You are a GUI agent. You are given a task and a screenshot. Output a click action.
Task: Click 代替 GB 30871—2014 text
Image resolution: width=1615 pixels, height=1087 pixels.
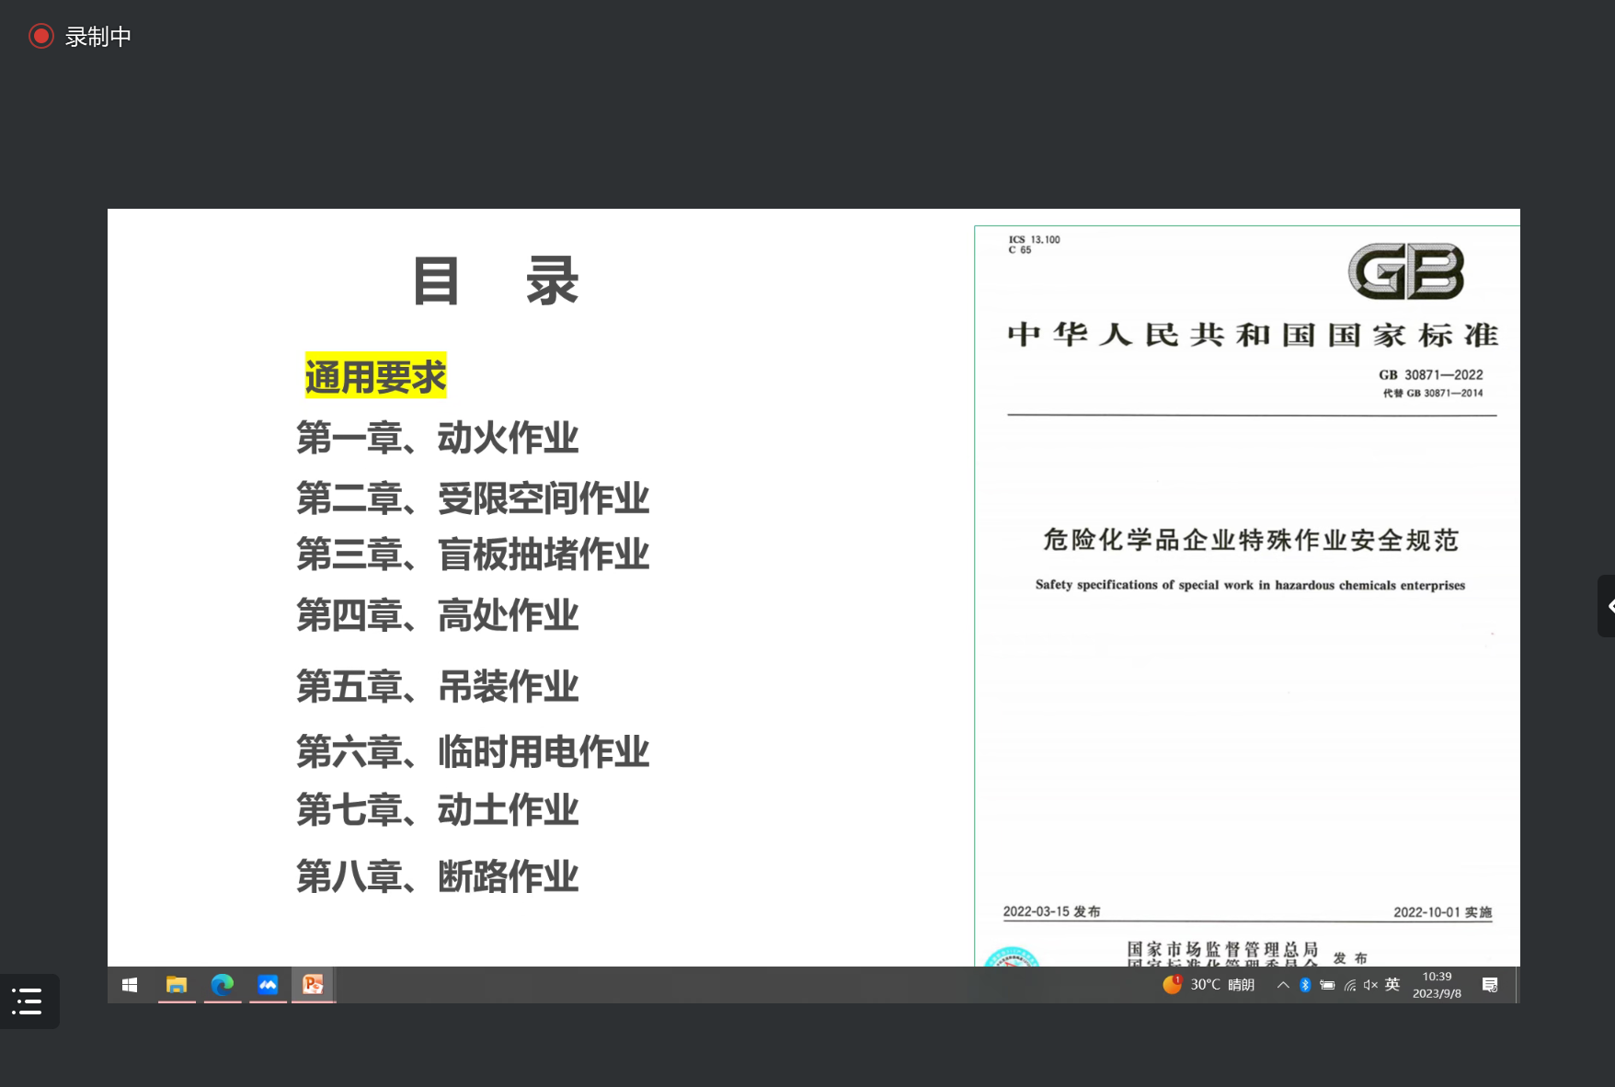[1432, 393]
